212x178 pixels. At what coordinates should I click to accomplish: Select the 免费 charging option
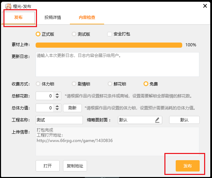[x=146, y=84]
